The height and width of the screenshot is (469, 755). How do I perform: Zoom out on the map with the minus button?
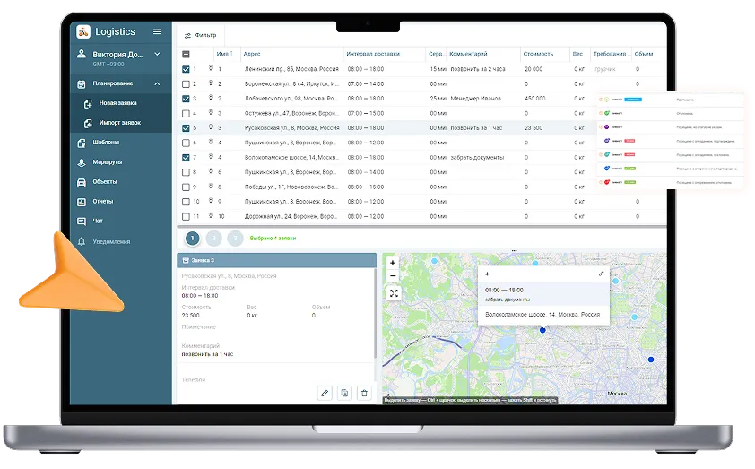point(393,276)
